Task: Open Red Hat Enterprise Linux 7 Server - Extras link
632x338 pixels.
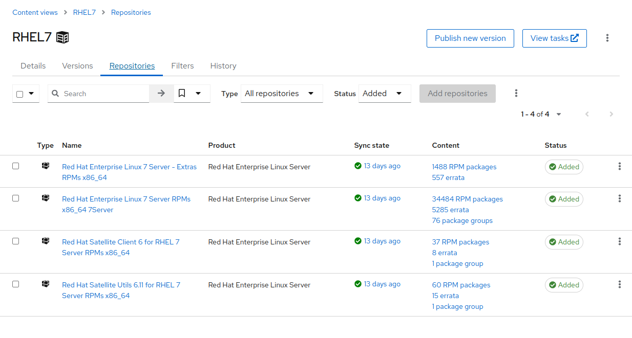Action: pos(129,172)
